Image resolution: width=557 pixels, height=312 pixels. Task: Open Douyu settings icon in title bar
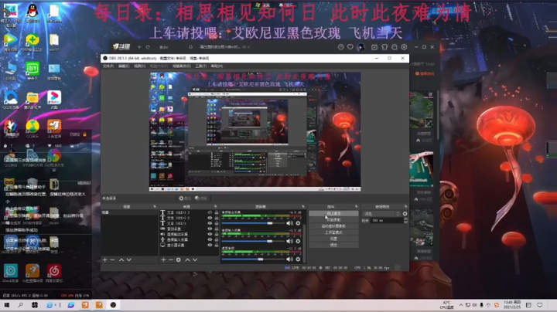tap(405, 47)
